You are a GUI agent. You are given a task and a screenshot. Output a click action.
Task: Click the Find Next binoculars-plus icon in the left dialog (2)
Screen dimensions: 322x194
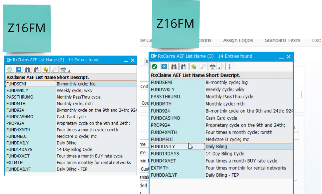coord(36,69)
